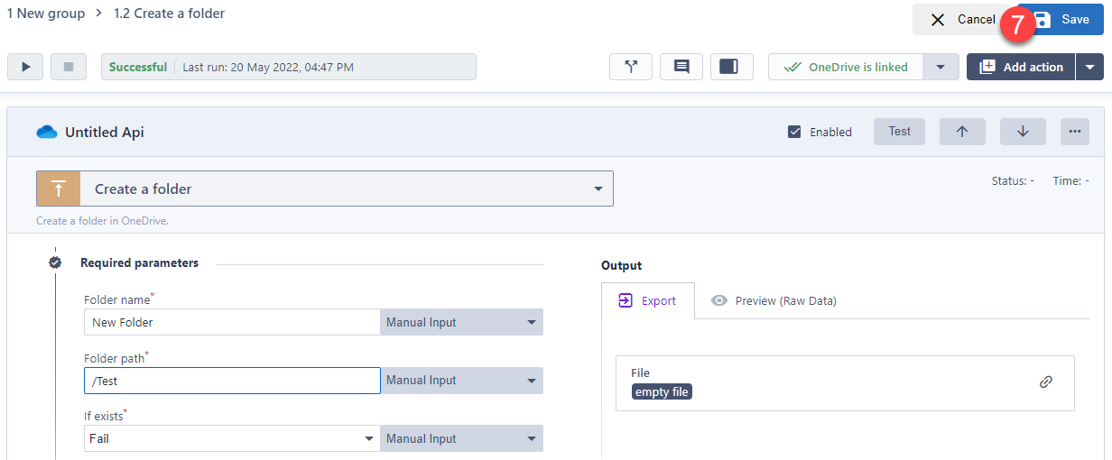This screenshot has height=460, width=1112.
Task: Select the Export output tab
Action: [647, 301]
